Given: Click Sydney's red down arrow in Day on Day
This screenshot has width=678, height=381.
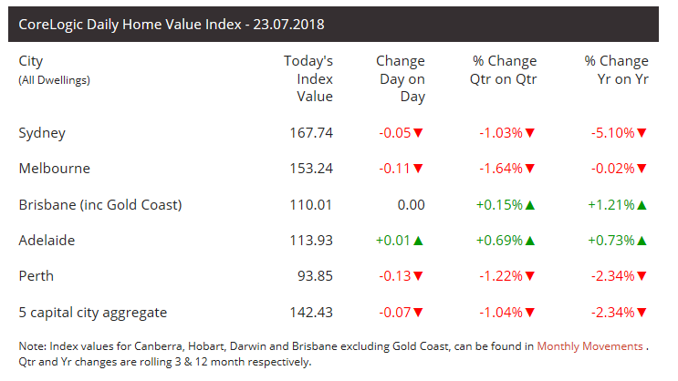Looking at the screenshot, I should tap(419, 133).
